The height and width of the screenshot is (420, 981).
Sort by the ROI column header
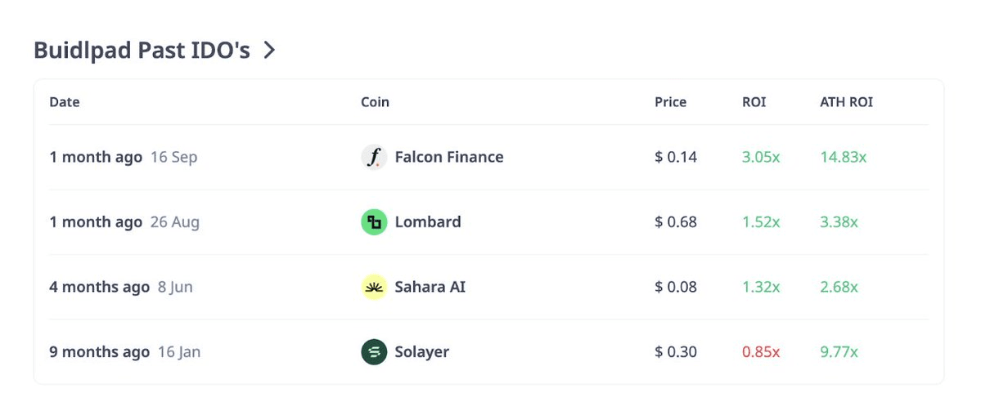pyautogui.click(x=754, y=102)
